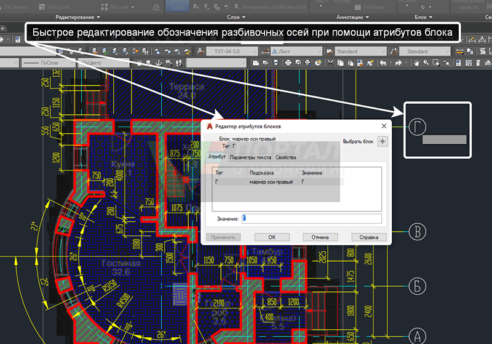This screenshot has width=492, height=344.
Task: Click the DesignCenter icon
Action: click(469, 63)
